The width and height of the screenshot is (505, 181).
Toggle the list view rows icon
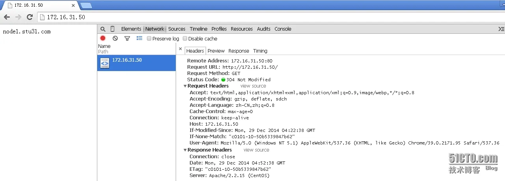(x=139, y=38)
